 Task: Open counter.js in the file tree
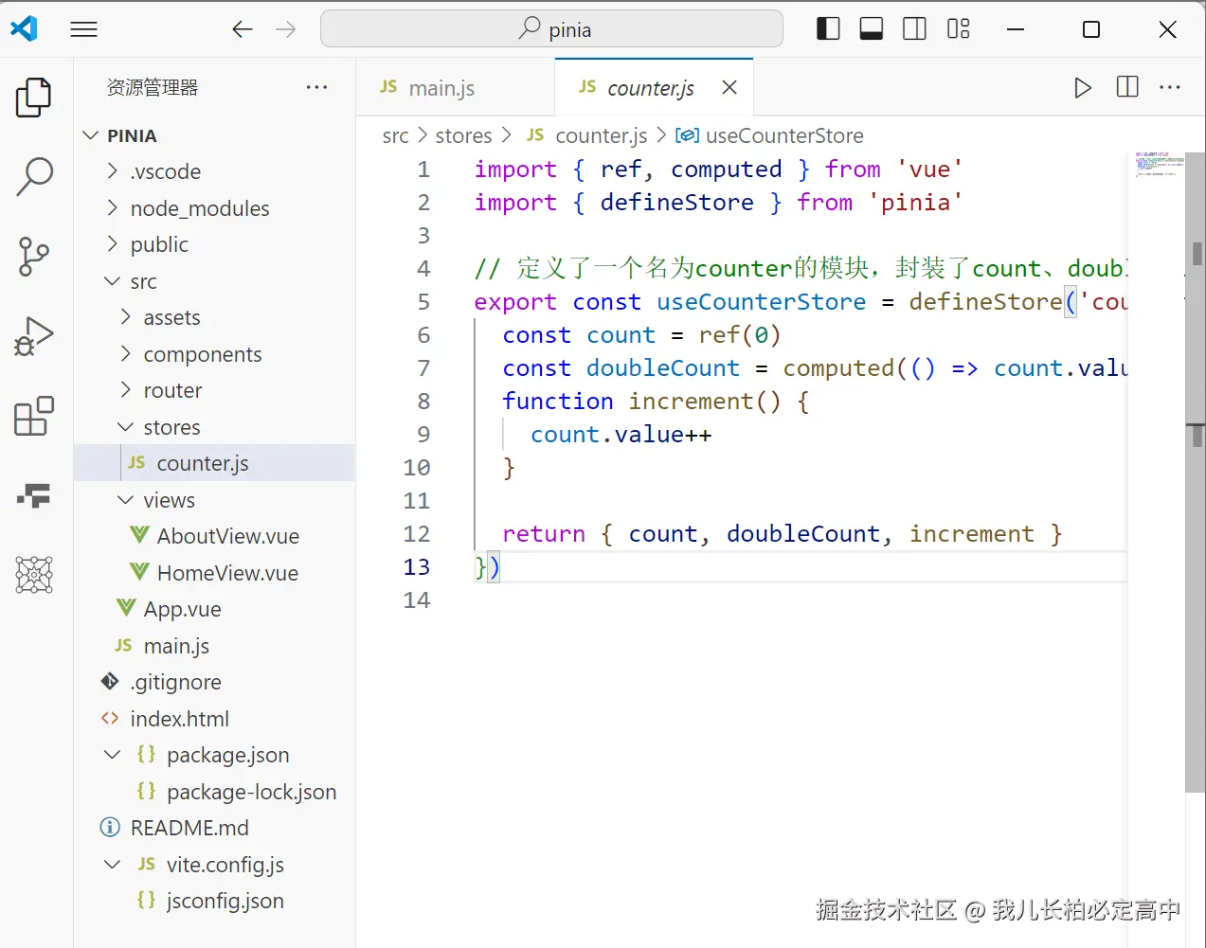coord(214,463)
